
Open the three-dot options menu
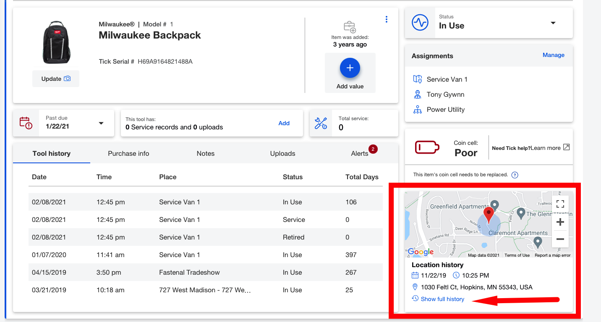point(386,19)
